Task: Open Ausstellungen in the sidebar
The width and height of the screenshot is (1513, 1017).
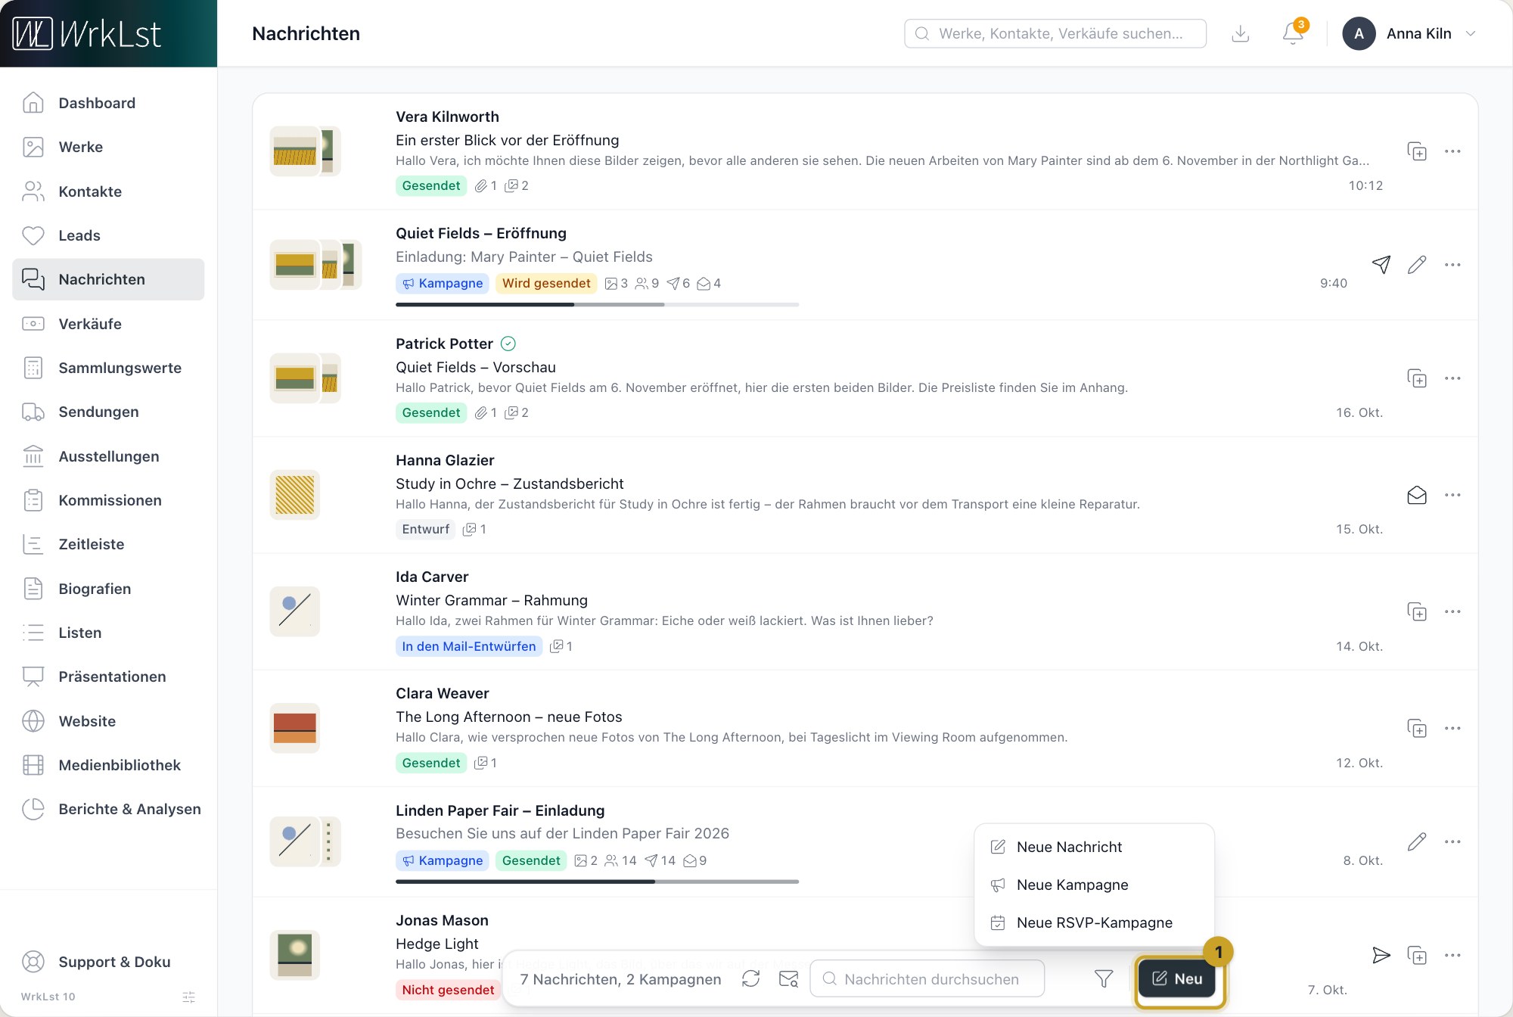Action: coord(108,456)
